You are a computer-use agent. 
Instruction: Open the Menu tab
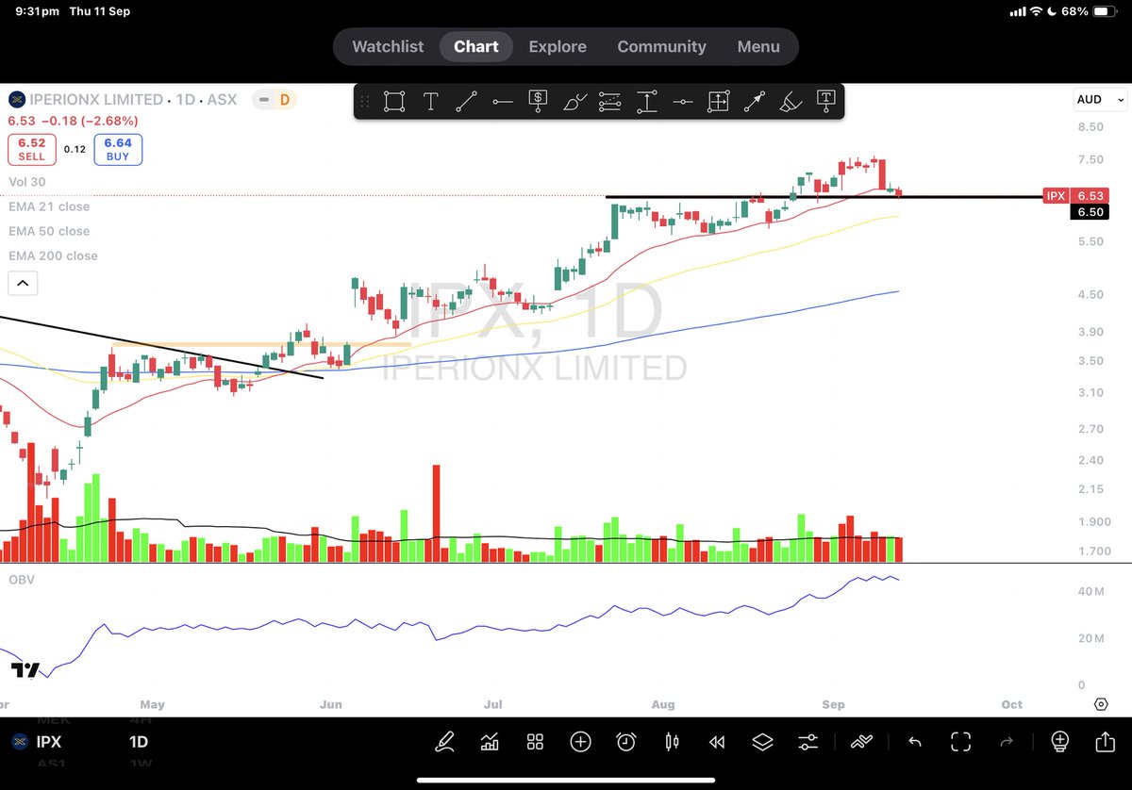point(758,46)
